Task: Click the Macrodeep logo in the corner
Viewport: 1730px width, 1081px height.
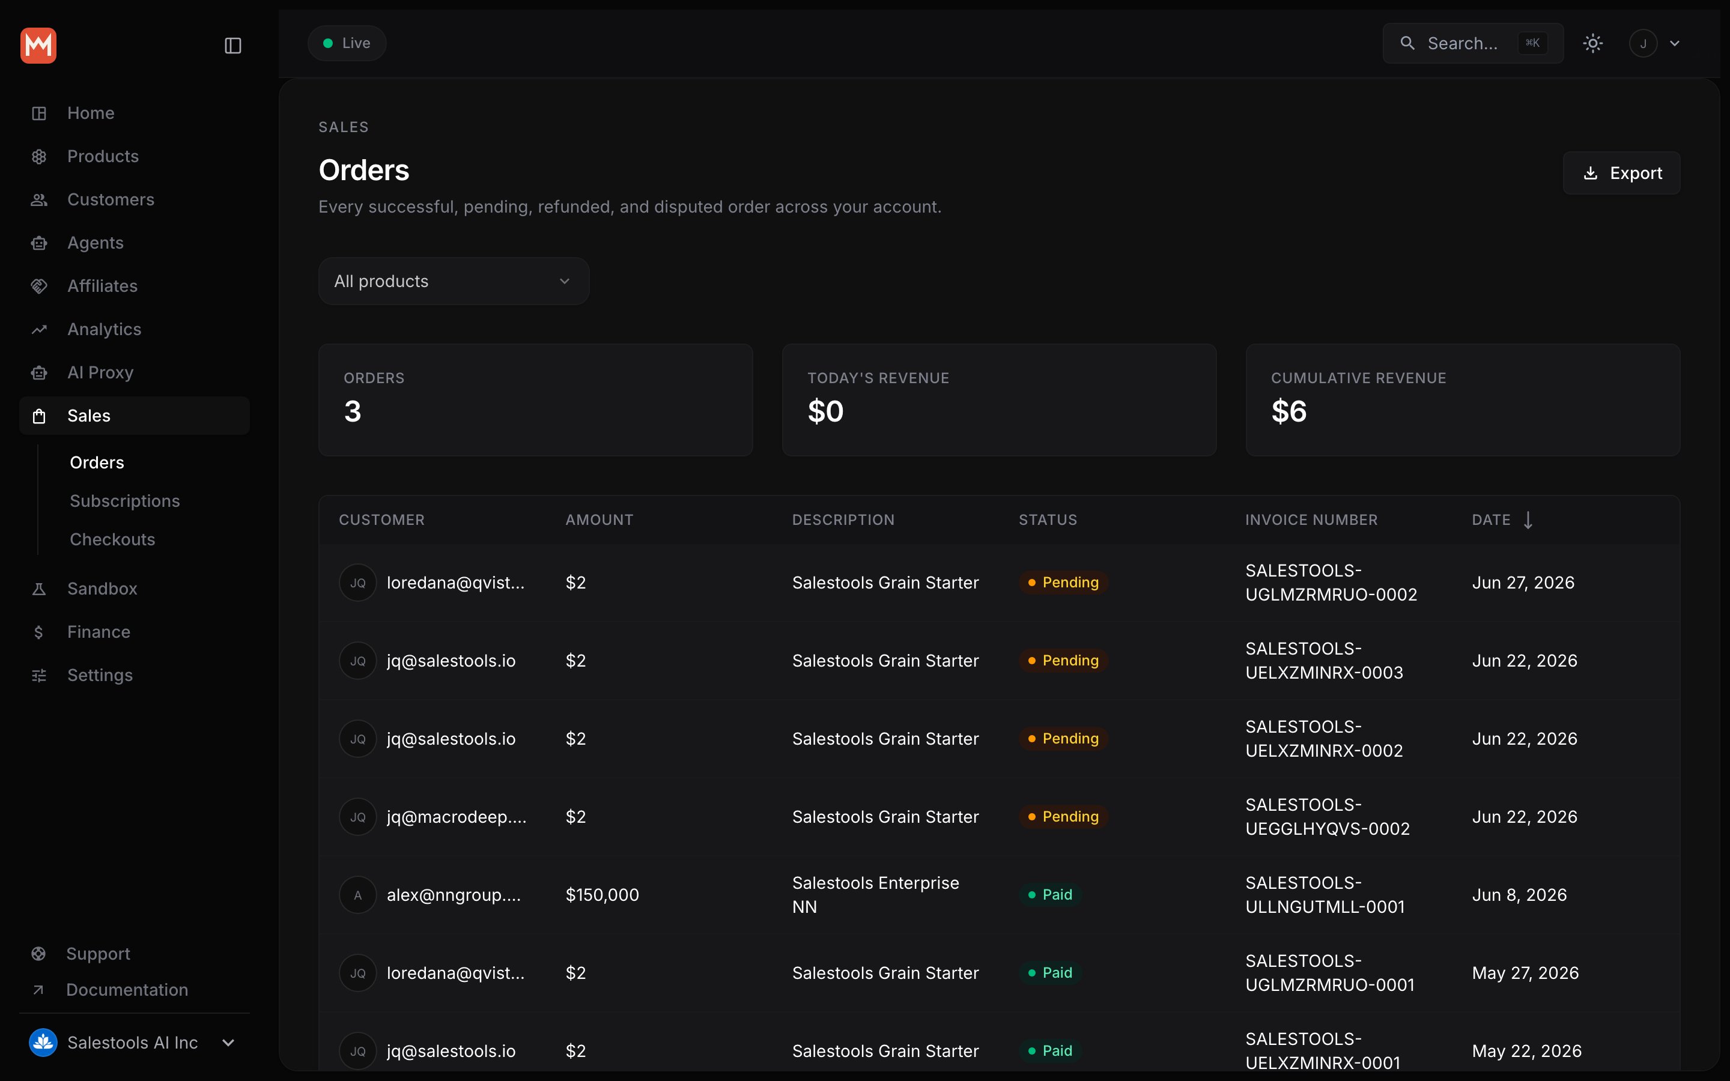Action: 38,46
